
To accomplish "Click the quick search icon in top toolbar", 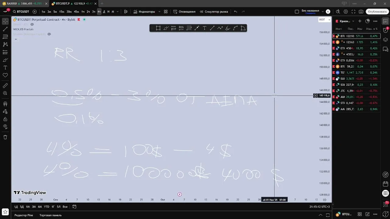I will 338,12.
